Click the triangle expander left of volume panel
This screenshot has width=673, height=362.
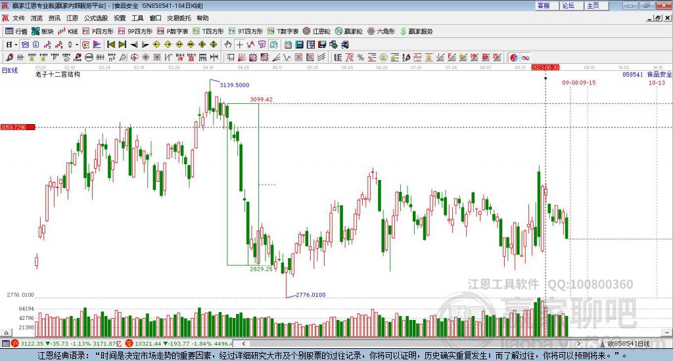[x=6, y=332]
